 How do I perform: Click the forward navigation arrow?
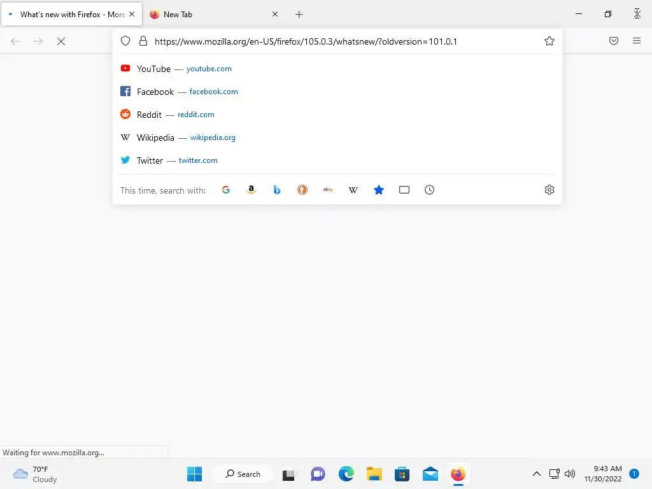coord(38,41)
